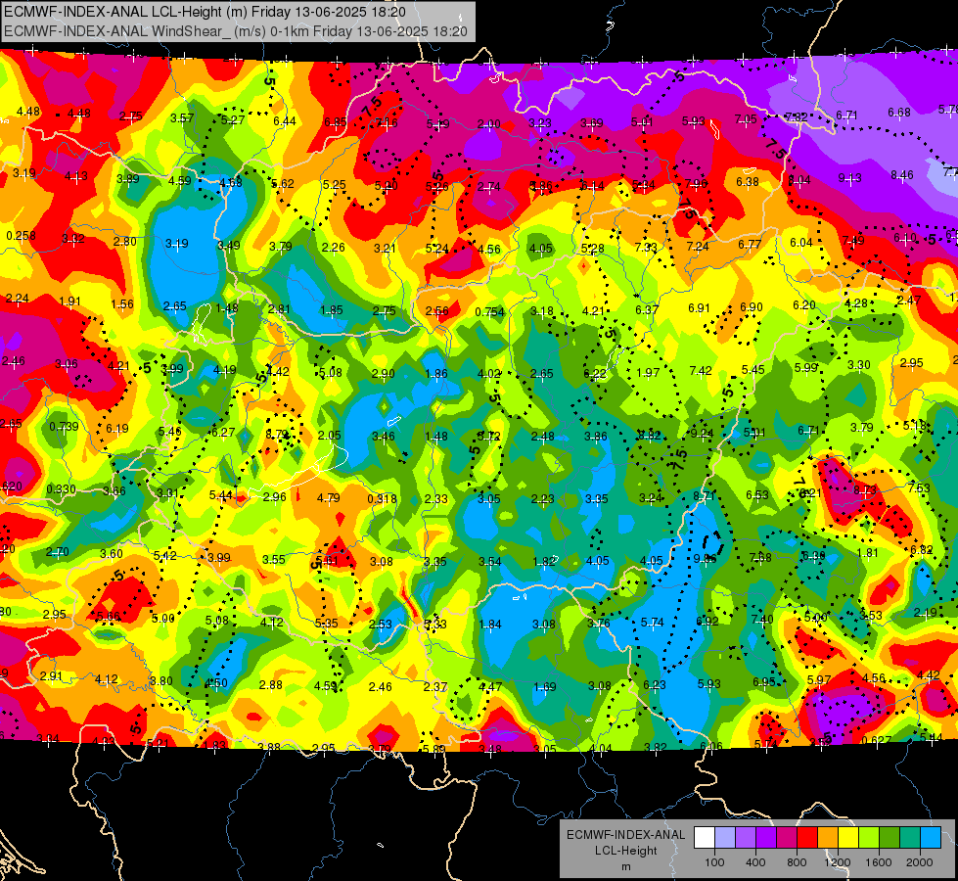Click the legend scale value 800
Screen dimensions: 958x881
click(797, 862)
